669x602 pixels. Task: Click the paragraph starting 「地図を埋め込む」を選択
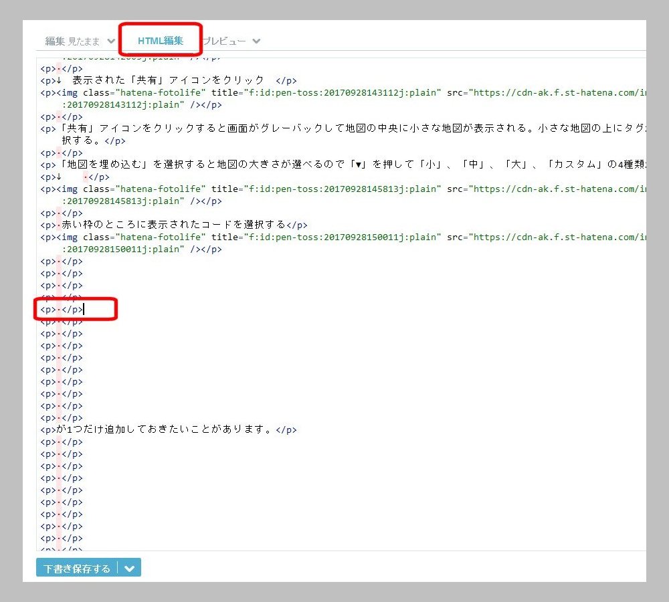pyautogui.click(x=343, y=165)
